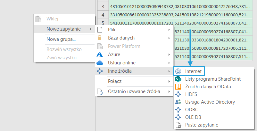
Task: Open the Nowe zapytanie submenu
Action: 63,29
